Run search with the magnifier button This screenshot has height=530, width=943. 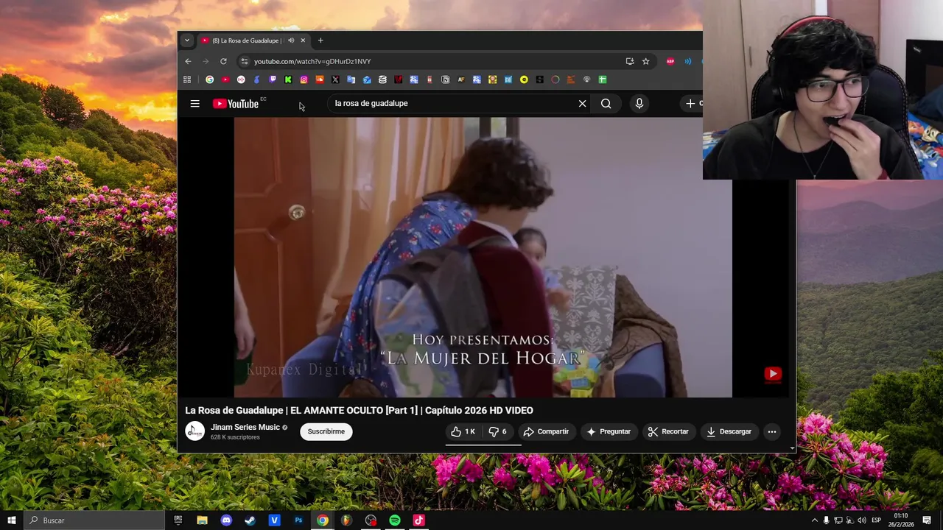pyautogui.click(x=606, y=104)
